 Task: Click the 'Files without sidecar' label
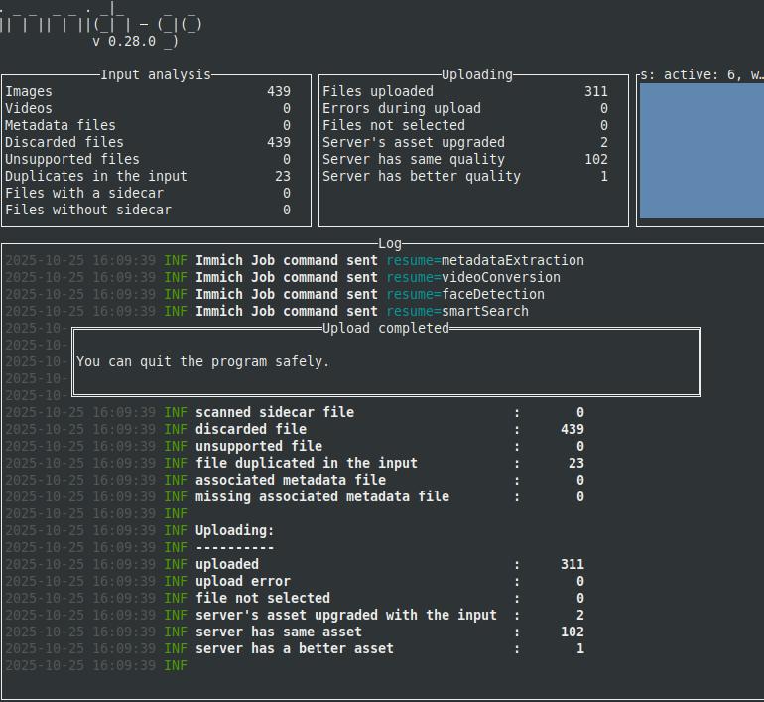(88, 210)
